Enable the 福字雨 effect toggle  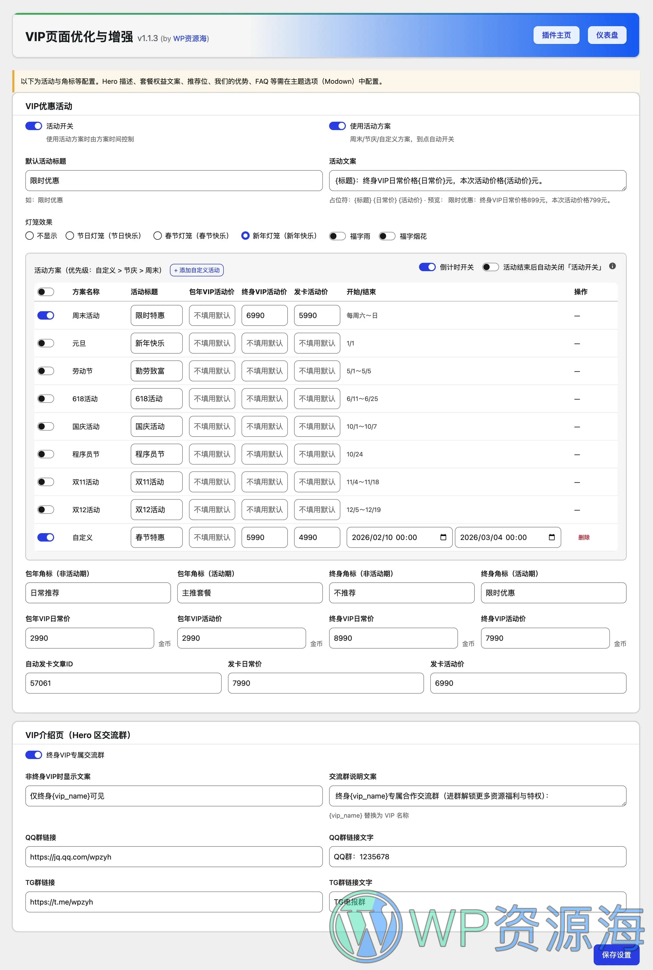(338, 236)
